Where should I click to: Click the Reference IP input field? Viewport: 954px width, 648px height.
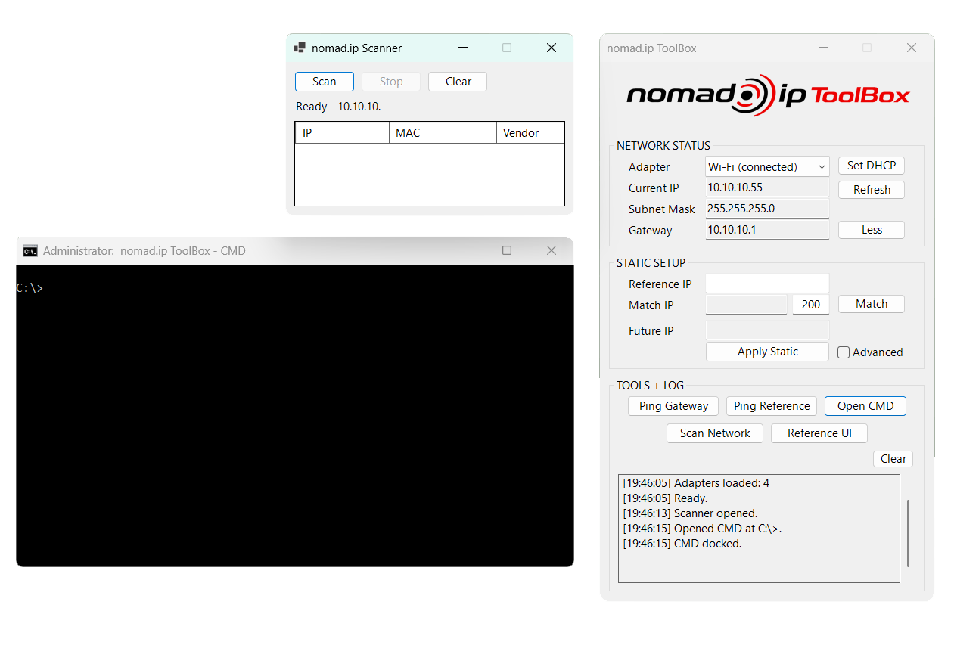(x=767, y=284)
